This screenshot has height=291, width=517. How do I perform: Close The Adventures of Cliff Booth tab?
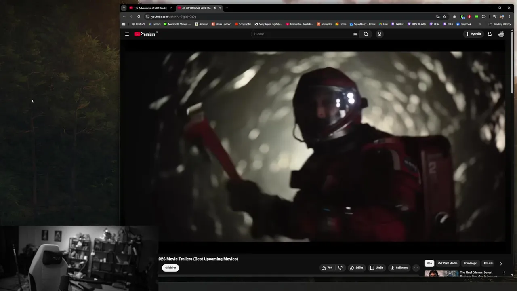click(x=171, y=8)
